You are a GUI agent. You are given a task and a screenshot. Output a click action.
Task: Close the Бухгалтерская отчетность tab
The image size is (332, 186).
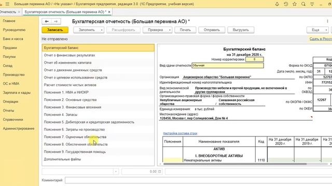[109, 12]
